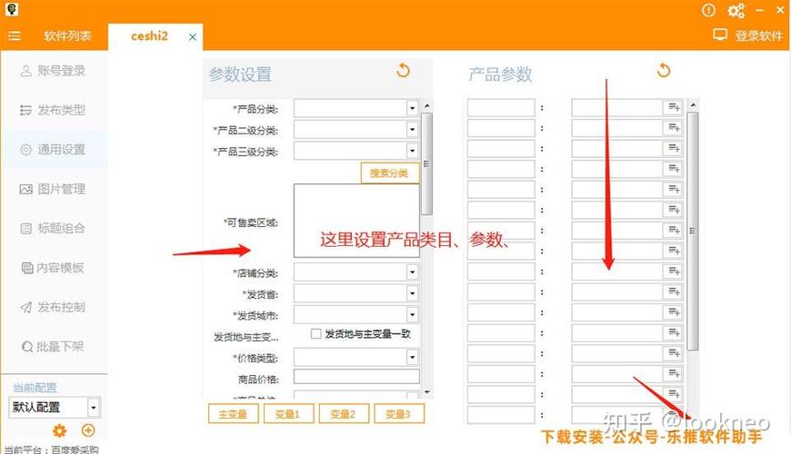The image size is (791, 454).
Task: Click add-list icon in first 产品参数 row
Action: pos(674,107)
